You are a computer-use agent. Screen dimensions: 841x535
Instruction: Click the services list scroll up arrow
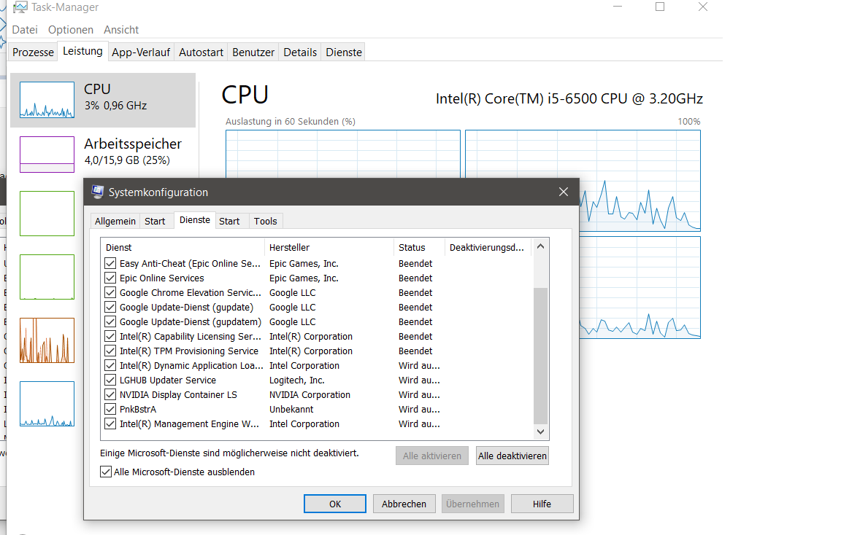coord(541,246)
